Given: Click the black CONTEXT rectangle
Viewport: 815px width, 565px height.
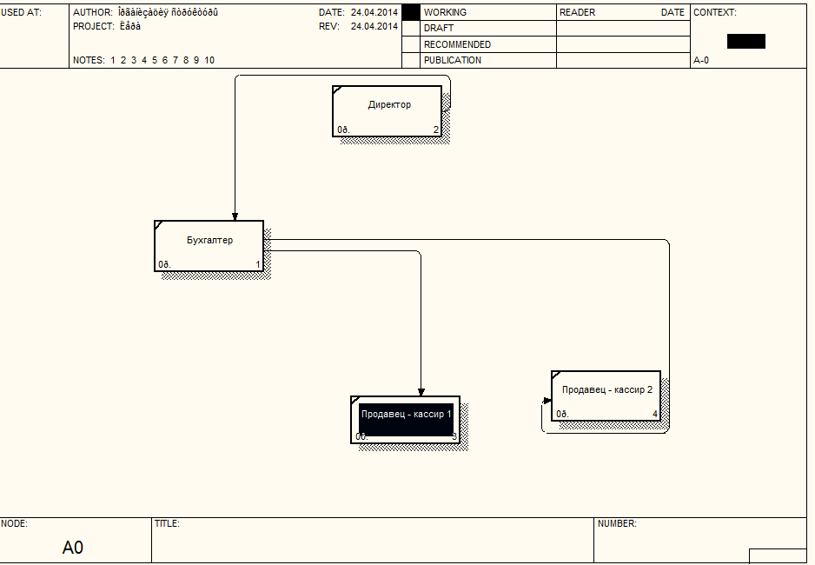Looking at the screenshot, I should coord(745,41).
